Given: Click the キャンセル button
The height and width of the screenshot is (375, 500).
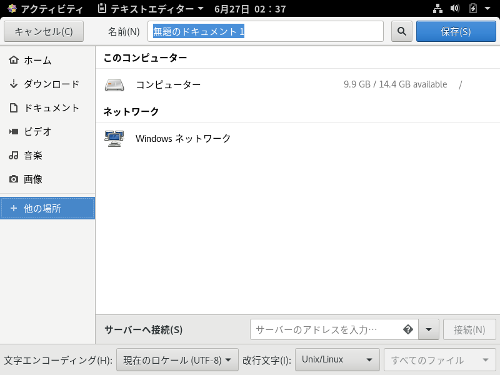Looking at the screenshot, I should click(x=44, y=31).
